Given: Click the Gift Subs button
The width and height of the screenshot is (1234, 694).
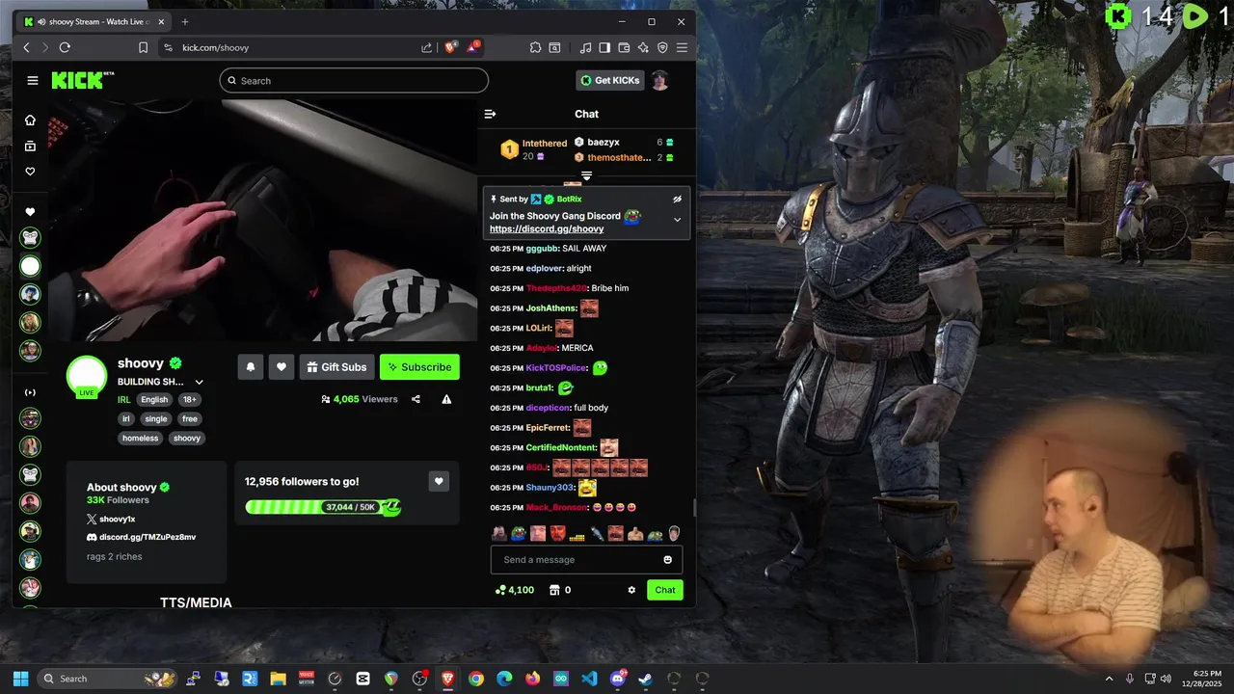Looking at the screenshot, I should pyautogui.click(x=336, y=367).
